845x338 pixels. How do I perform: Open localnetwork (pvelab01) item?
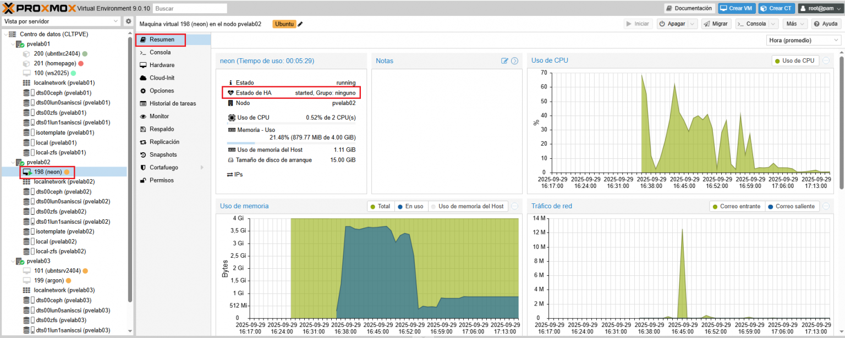point(58,82)
